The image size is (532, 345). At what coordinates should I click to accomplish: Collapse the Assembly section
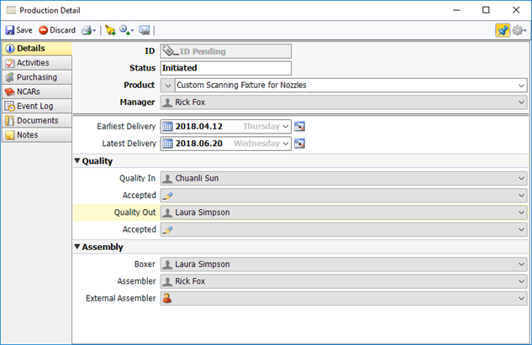tap(77, 247)
